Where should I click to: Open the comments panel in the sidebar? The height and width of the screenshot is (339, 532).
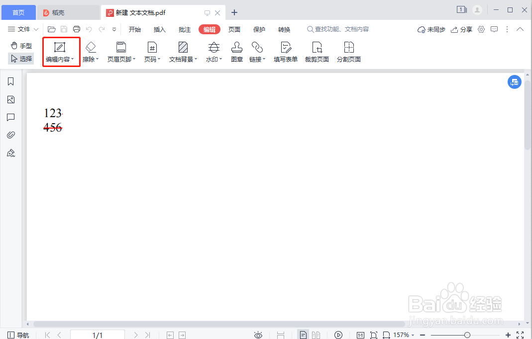[10, 117]
